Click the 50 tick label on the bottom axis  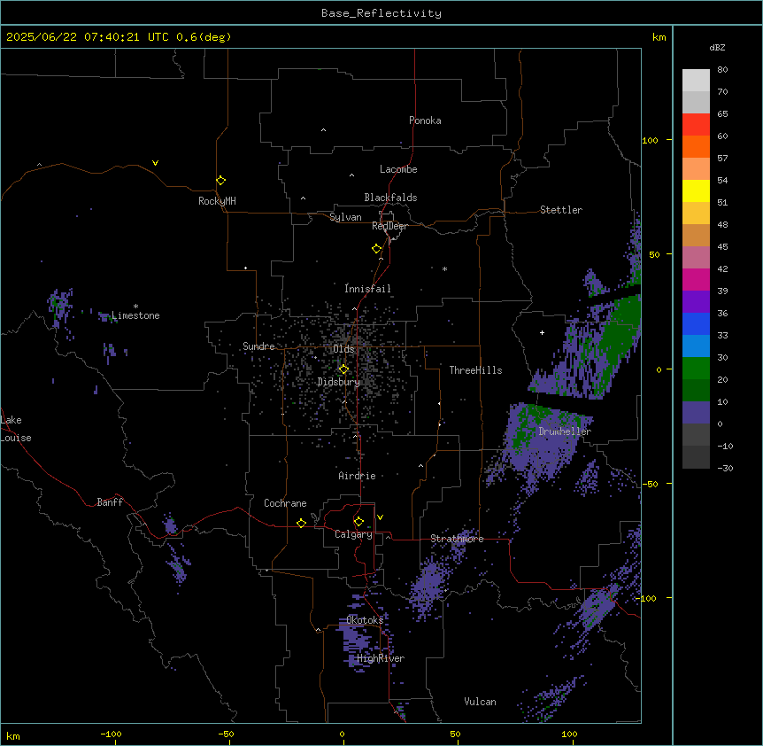[455, 734]
